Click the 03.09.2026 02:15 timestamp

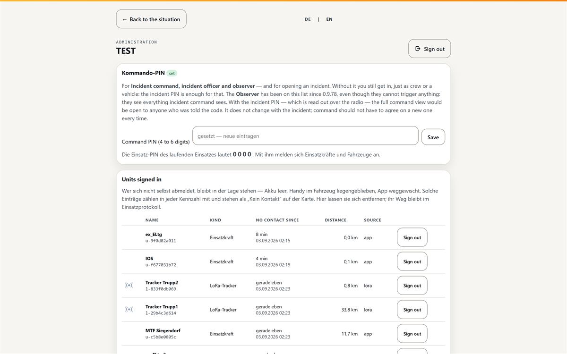273,241
